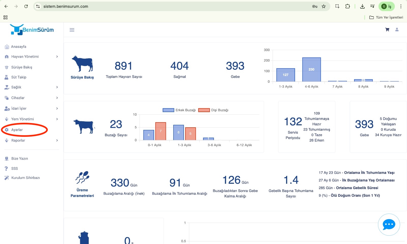Click the Sürüye Bakış card label

[x=82, y=78]
